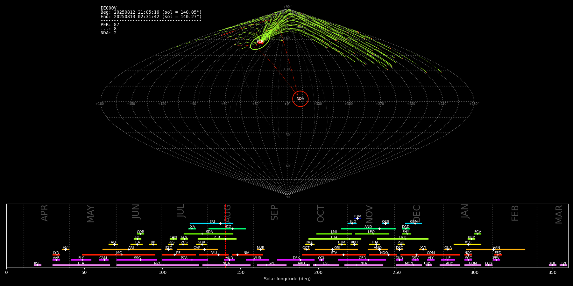This screenshot has height=286, width=573.
Task: Select the End: 20250813 02:31:42 line
Action: click(x=151, y=17)
